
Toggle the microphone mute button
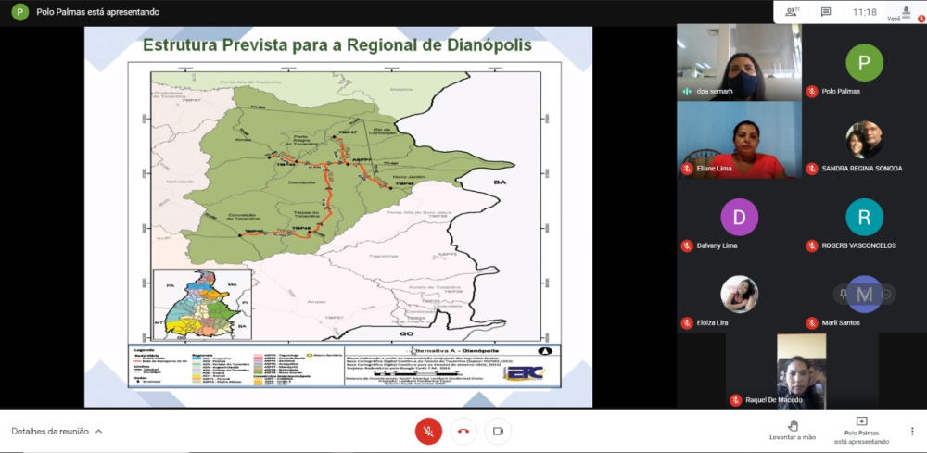(x=428, y=431)
